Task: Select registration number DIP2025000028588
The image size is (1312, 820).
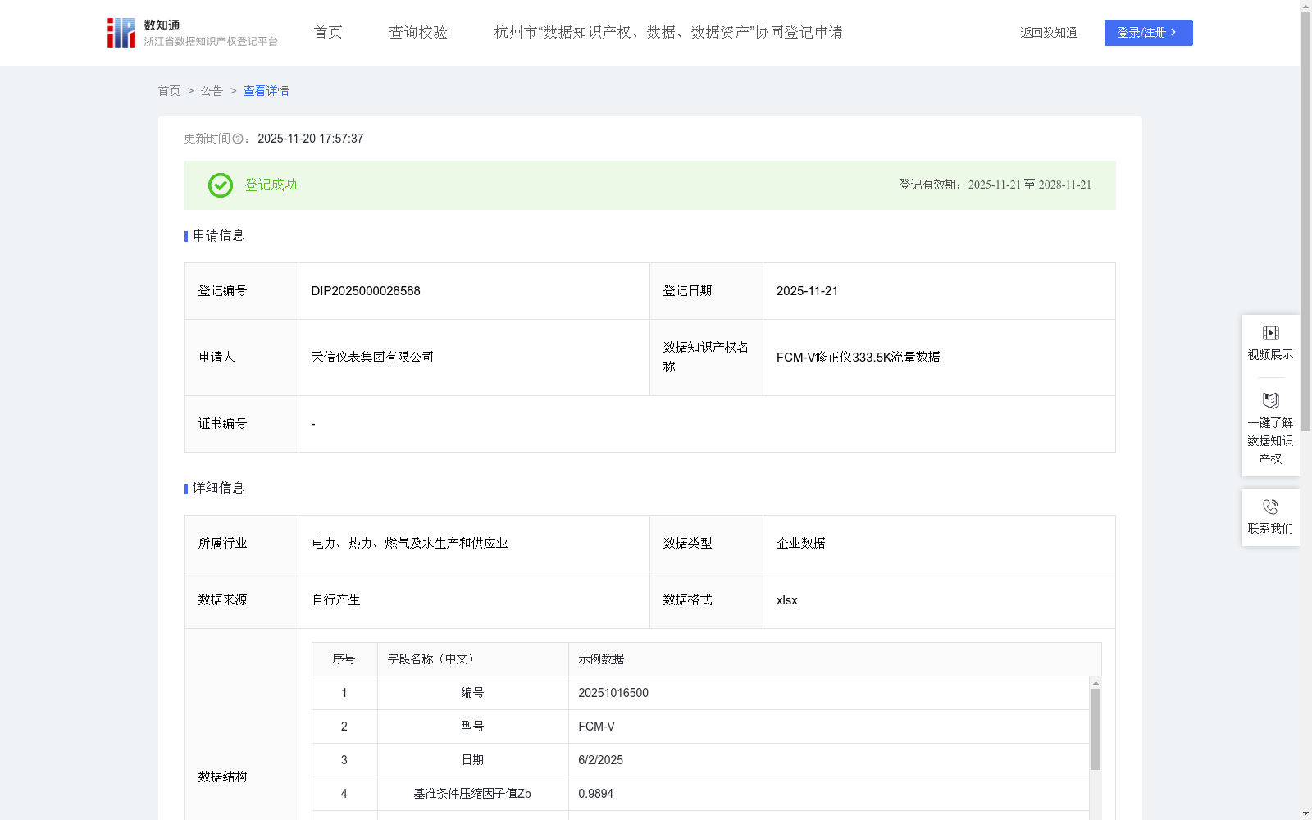Action: 366,291
